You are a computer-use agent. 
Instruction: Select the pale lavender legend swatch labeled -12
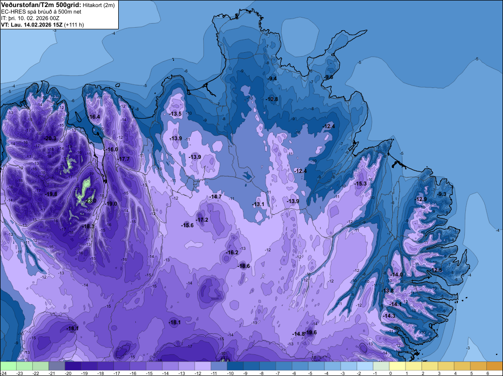(203, 366)
